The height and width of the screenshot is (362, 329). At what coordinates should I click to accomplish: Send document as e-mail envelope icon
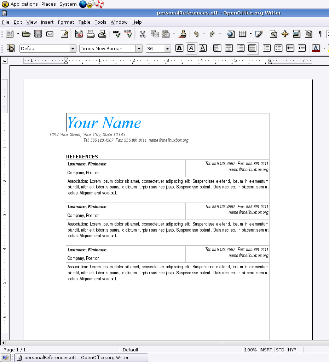coord(50,34)
